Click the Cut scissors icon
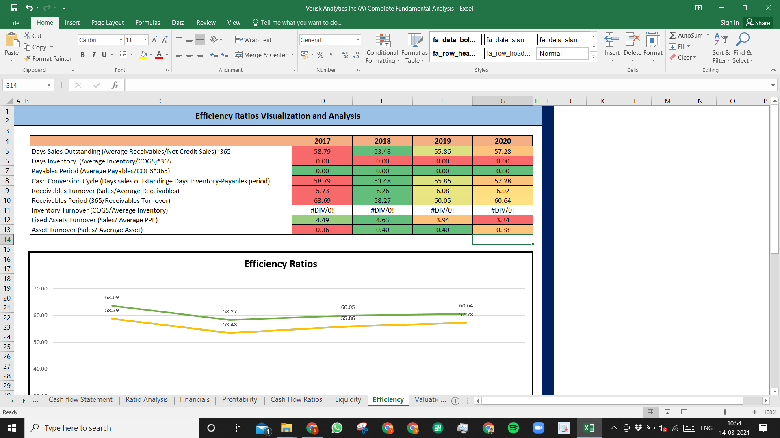Image resolution: width=780 pixels, height=438 pixels. (27, 36)
